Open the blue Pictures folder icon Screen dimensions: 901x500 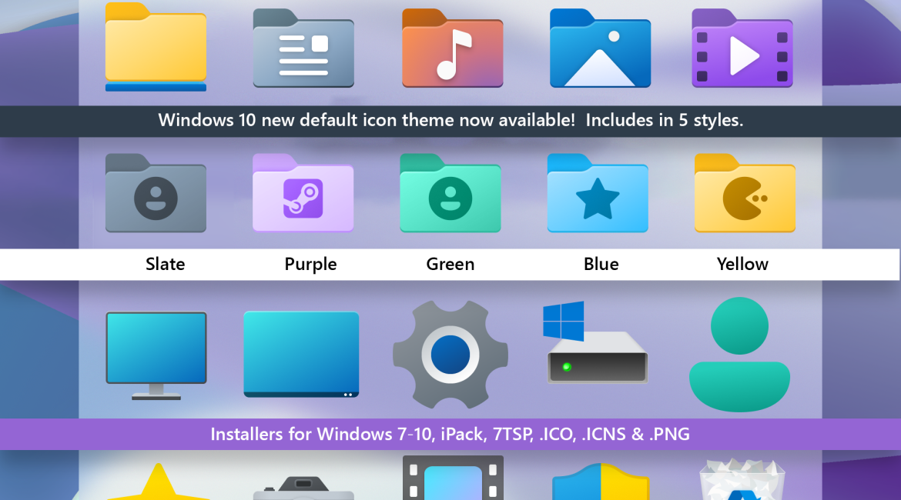[600, 48]
